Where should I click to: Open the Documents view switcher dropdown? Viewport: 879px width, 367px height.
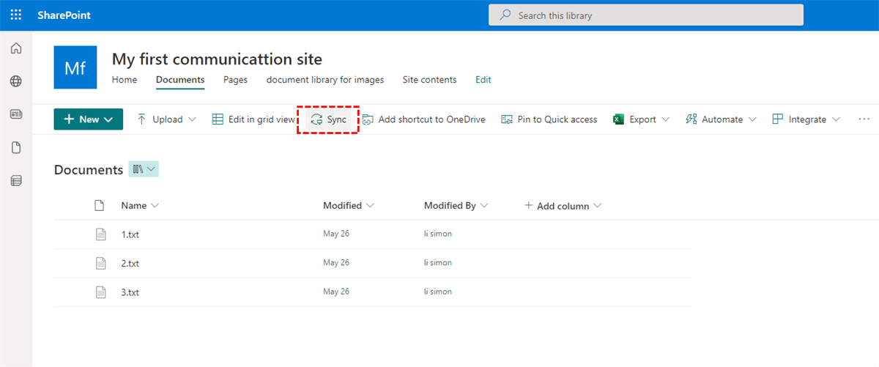pos(144,169)
